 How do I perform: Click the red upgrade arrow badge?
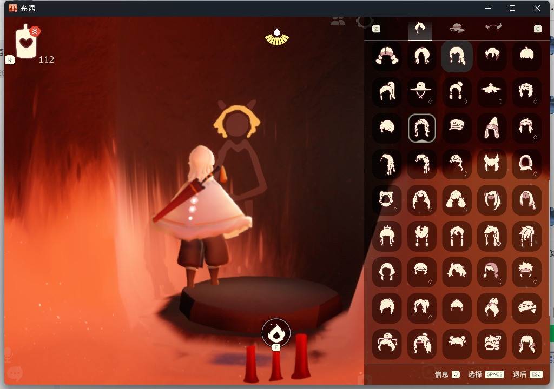click(35, 31)
